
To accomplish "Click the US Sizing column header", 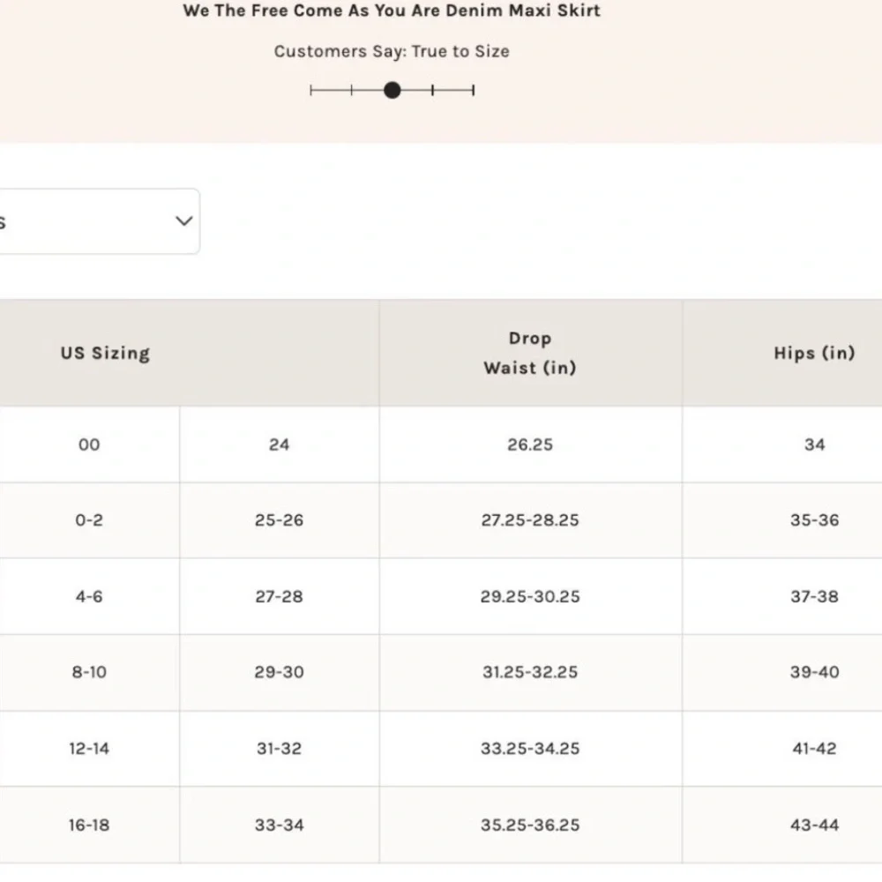I will [x=105, y=353].
